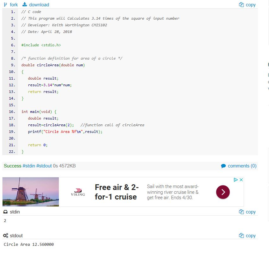Click the '// C code' comment line

coord(31,12)
